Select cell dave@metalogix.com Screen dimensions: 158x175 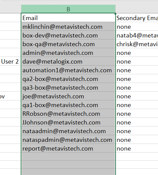[x=68, y=61]
